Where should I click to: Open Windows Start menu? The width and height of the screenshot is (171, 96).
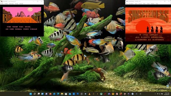tap(31, 94)
